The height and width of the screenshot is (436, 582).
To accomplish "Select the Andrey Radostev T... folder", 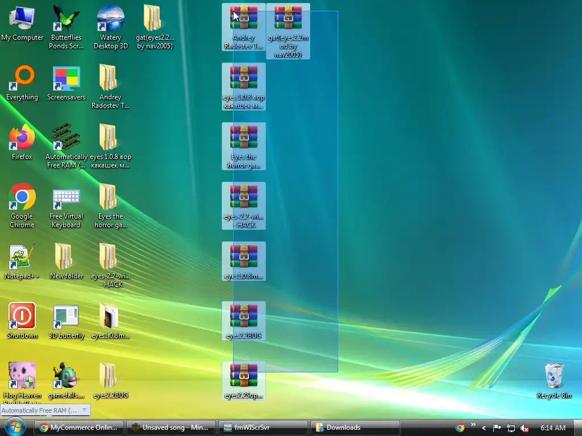I will (110, 87).
